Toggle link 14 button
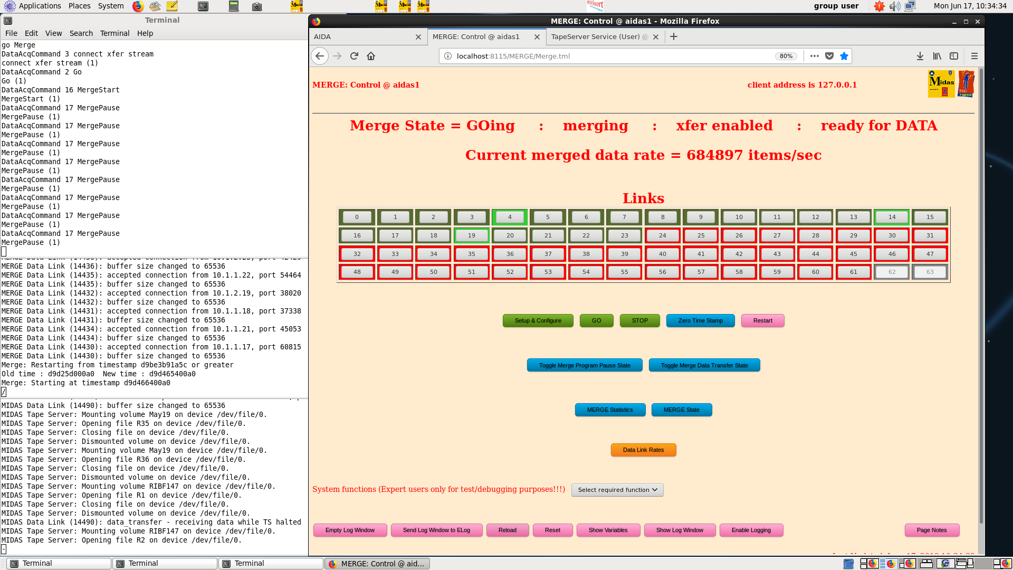1013x570 pixels. 892,217
